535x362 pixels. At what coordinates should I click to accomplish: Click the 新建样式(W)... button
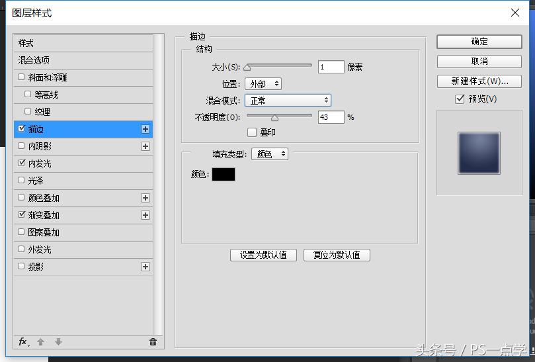479,81
